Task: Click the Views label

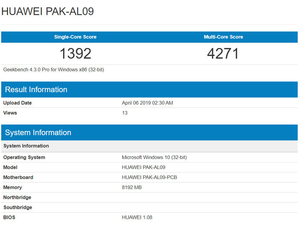Action: click(10, 113)
